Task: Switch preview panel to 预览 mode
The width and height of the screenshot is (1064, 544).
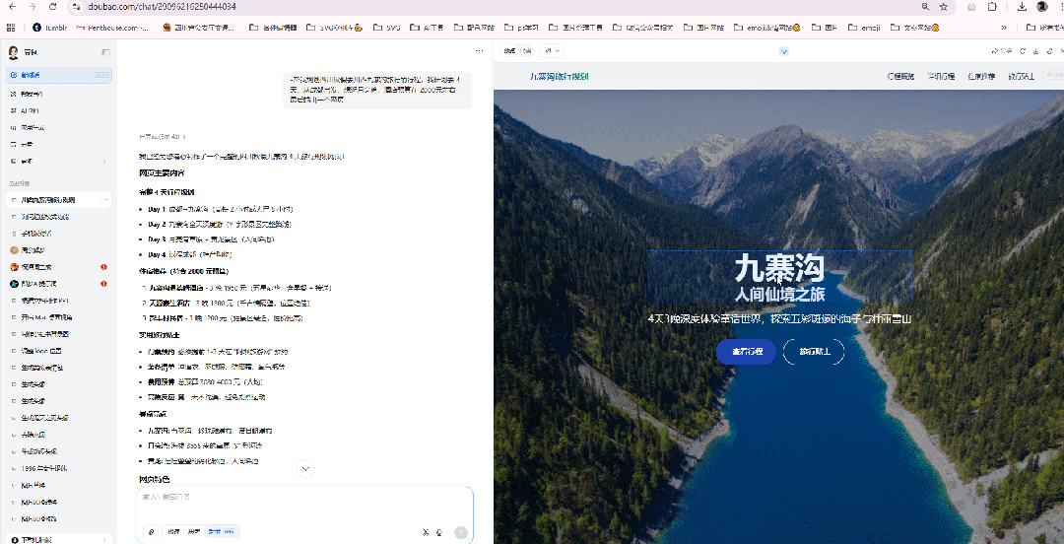Action: [509, 51]
